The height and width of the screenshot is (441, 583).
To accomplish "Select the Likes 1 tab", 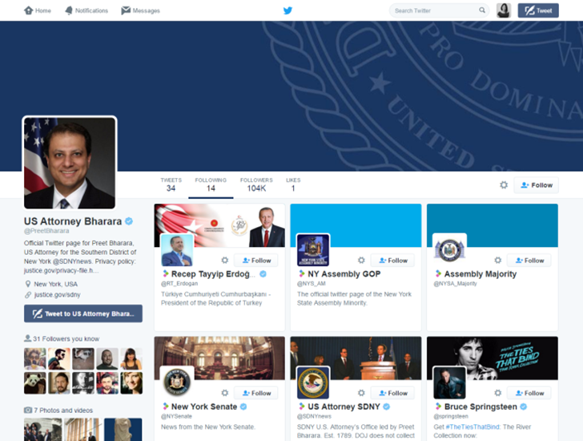I will [293, 184].
